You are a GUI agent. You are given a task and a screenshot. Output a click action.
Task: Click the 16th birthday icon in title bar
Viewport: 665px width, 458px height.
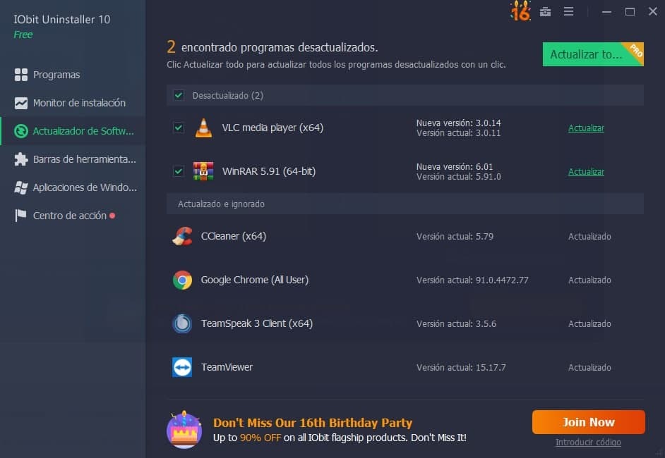[x=520, y=11]
